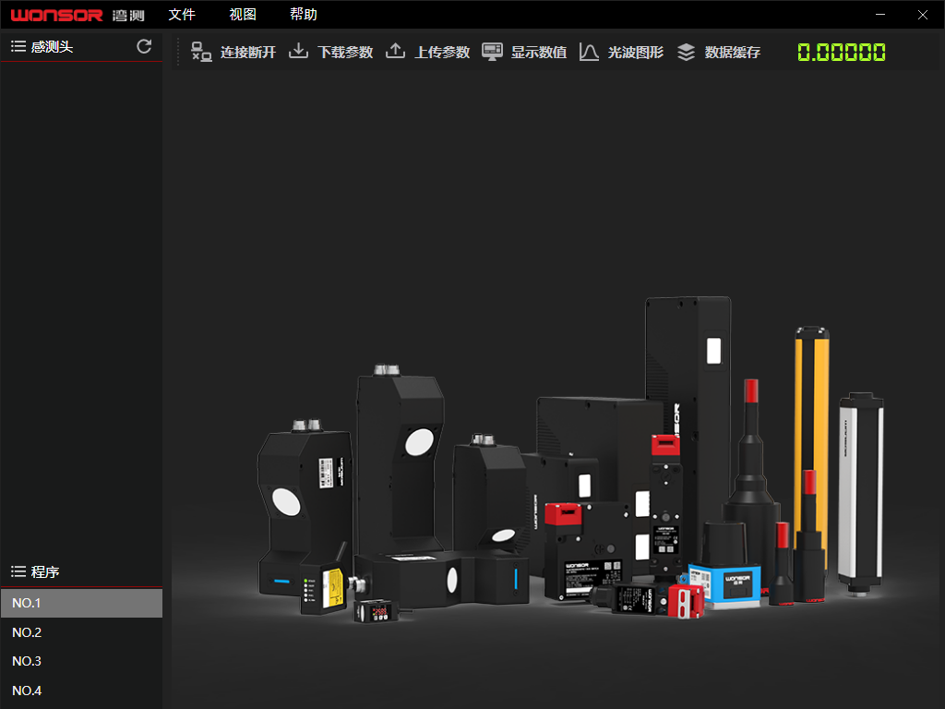Image resolution: width=945 pixels, height=709 pixels.
Task: Click the 光波图形 waveform icon
Action: click(589, 52)
